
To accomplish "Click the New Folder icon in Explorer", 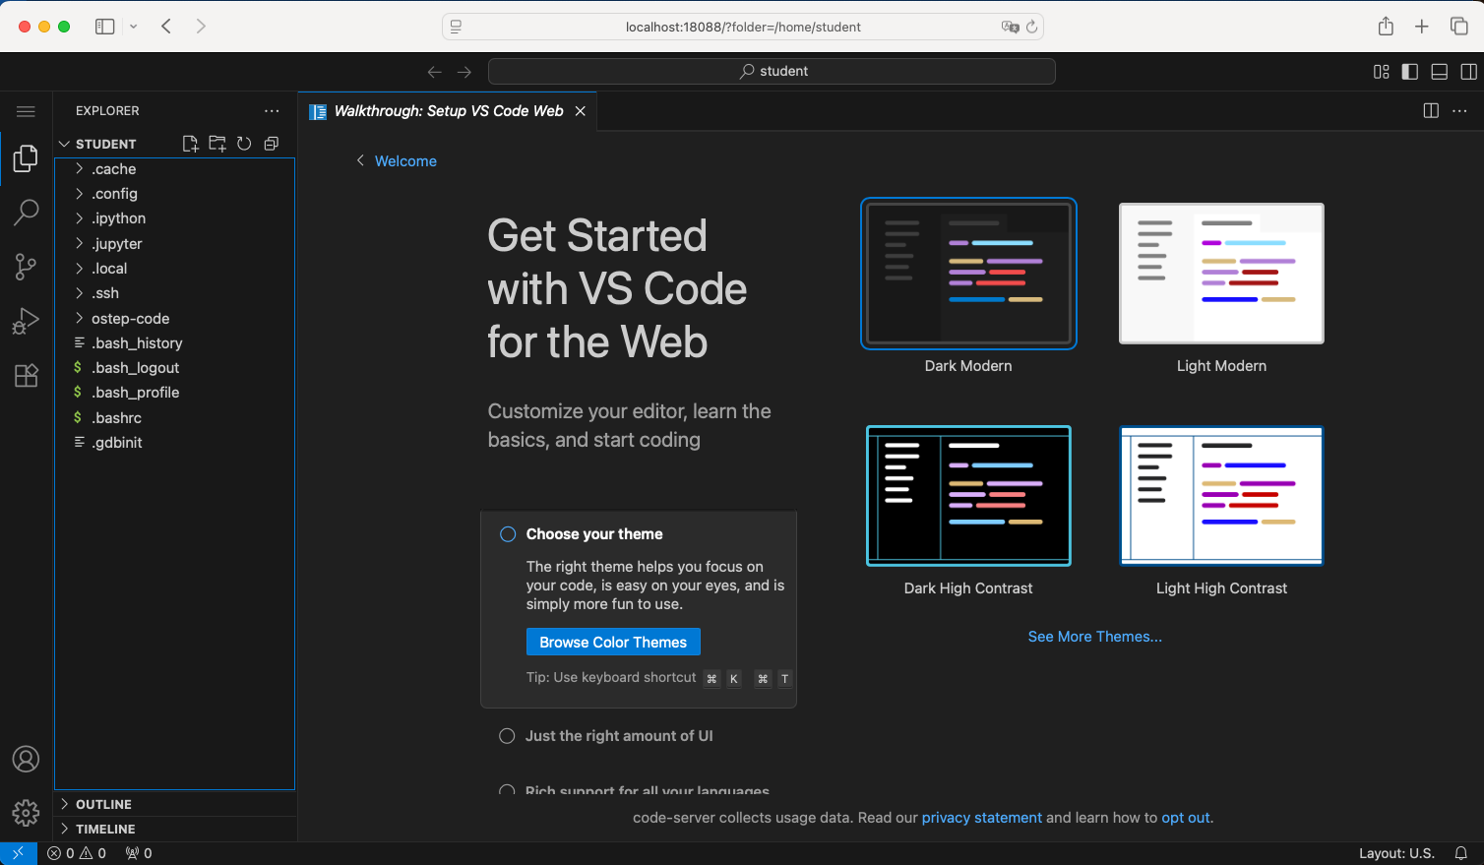I will 217,144.
